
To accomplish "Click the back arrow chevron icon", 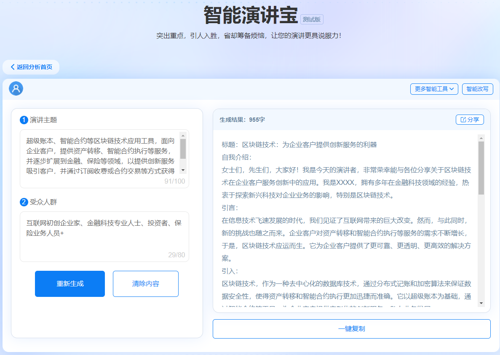I will coord(13,67).
